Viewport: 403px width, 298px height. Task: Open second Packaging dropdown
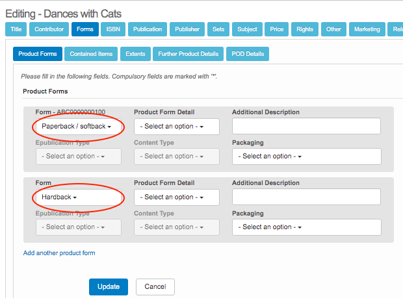pos(305,227)
